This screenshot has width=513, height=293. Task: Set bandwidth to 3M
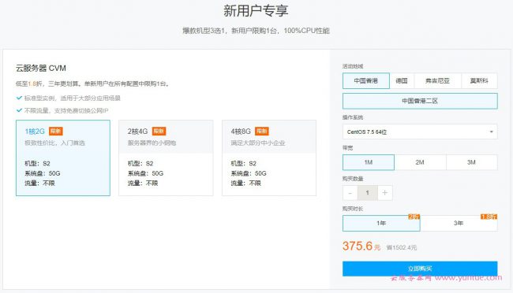(471, 162)
